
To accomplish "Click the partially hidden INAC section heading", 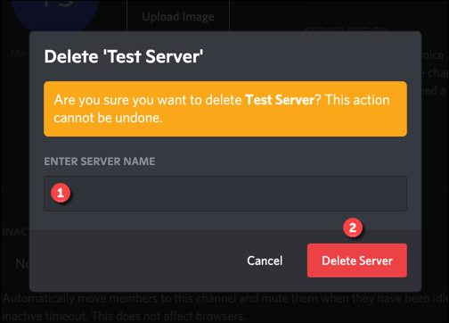I will [x=16, y=231].
